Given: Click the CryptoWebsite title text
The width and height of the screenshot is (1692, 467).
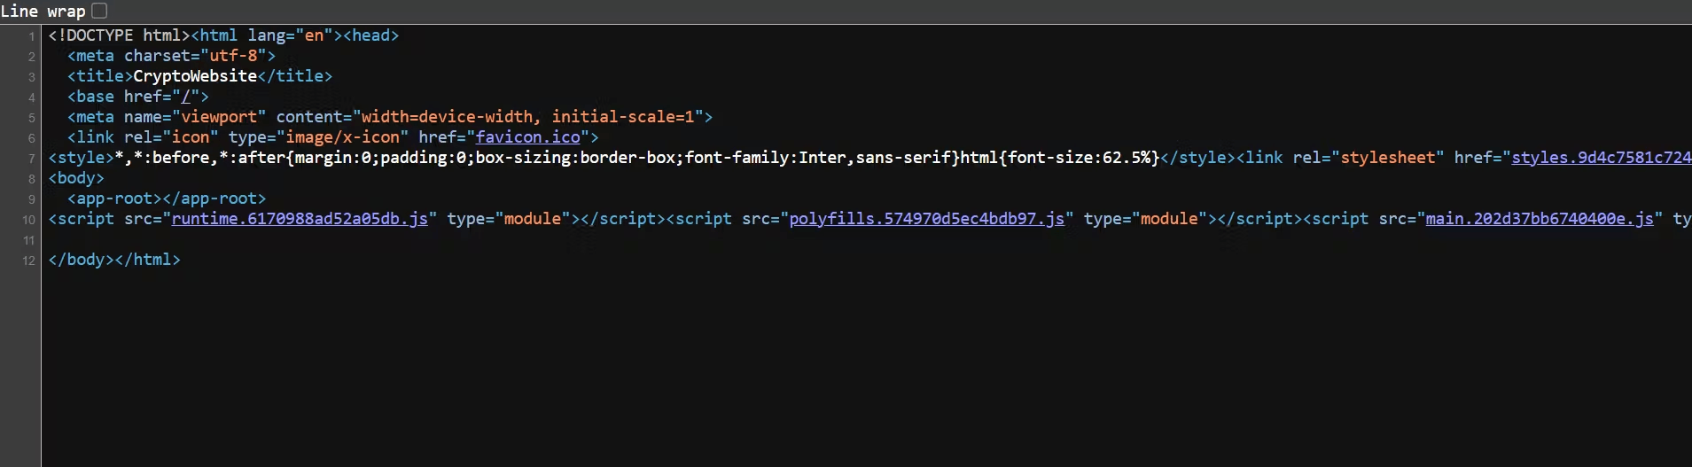Looking at the screenshot, I should [195, 76].
